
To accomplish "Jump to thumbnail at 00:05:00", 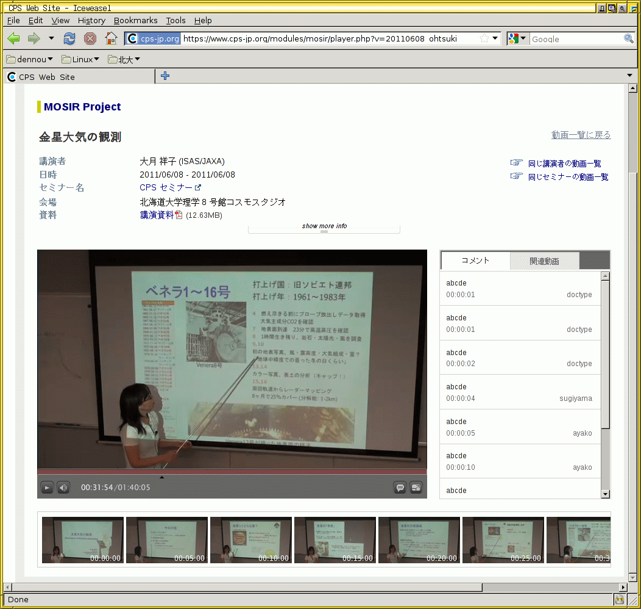I will pyautogui.click(x=167, y=540).
